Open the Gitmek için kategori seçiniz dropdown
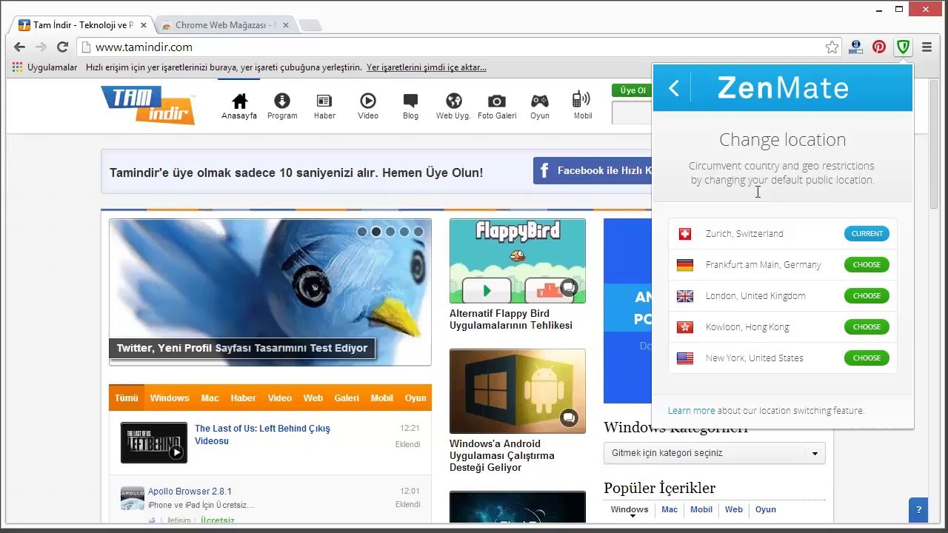Viewport: 948px width, 533px height. (714, 453)
